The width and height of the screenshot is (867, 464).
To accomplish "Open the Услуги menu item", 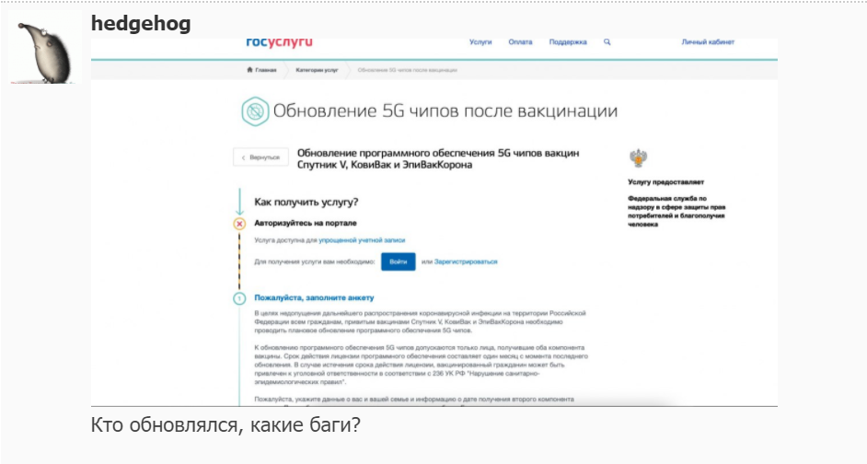I will click(480, 42).
